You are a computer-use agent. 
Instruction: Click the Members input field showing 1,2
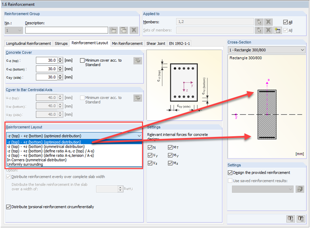tap(215, 22)
